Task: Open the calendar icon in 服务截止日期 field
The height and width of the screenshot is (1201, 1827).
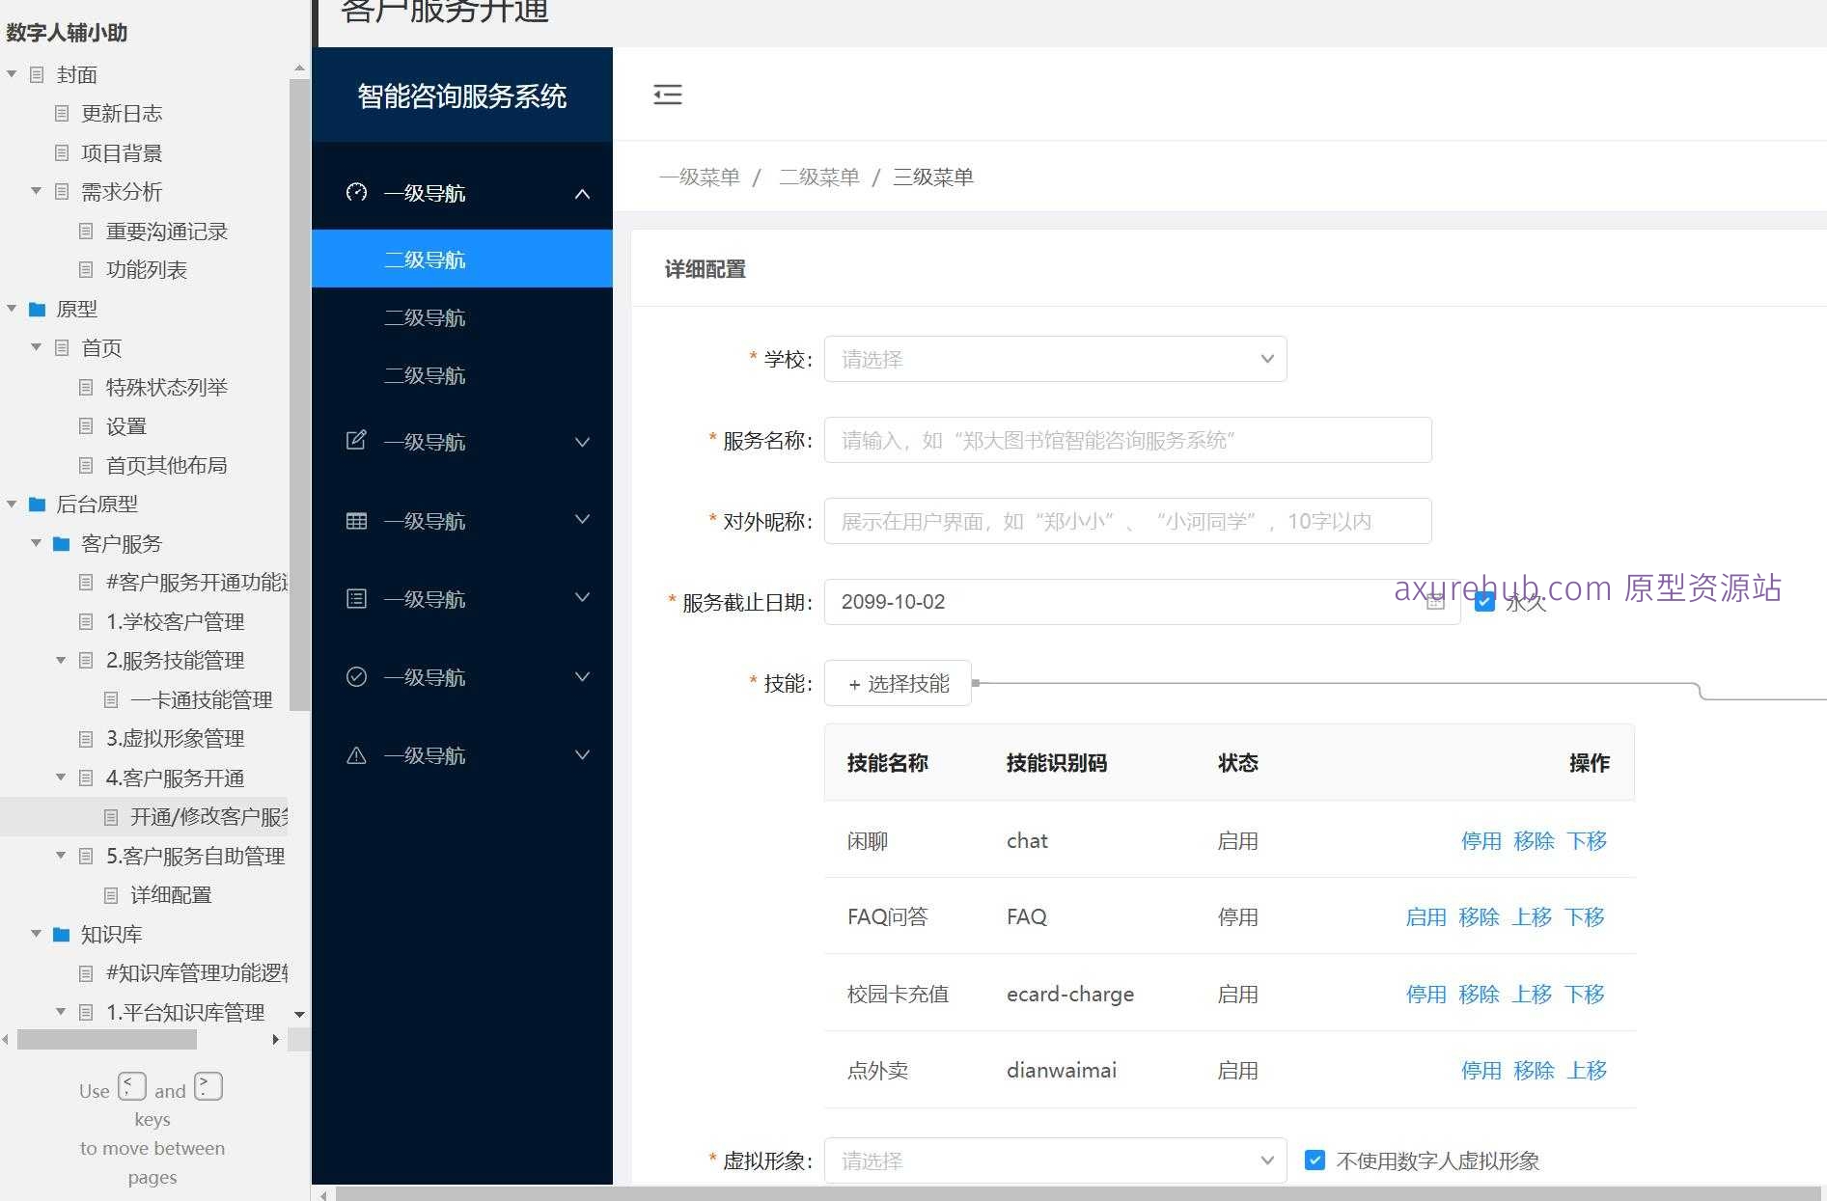Action: 1435,601
